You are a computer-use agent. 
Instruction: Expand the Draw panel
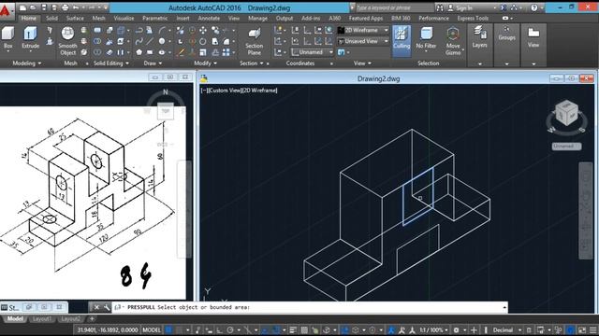click(153, 63)
